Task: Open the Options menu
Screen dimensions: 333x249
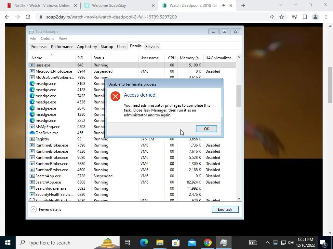Action: [x=47, y=39]
